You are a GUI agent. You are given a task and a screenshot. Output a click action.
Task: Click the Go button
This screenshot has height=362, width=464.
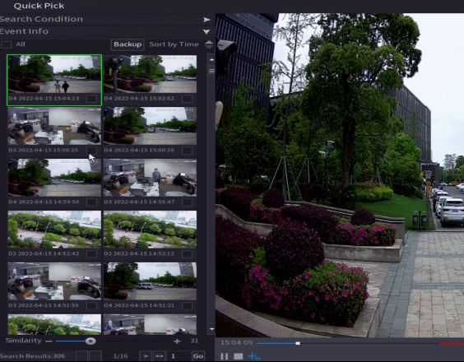pyautogui.click(x=198, y=356)
